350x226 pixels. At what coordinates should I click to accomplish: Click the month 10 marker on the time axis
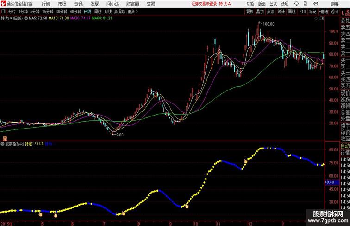click(x=195, y=224)
